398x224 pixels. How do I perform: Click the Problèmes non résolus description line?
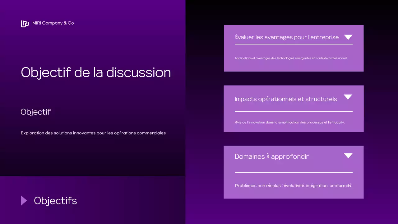[293, 185]
